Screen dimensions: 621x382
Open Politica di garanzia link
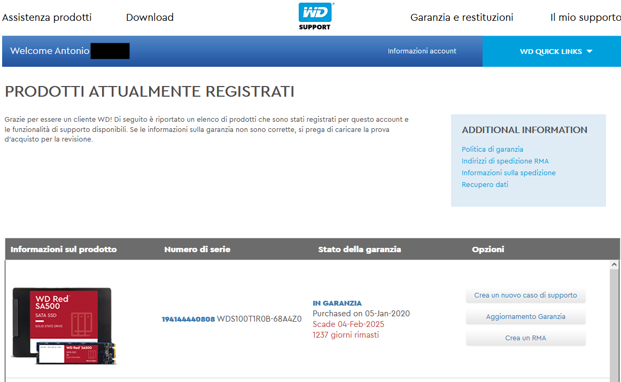pos(492,149)
